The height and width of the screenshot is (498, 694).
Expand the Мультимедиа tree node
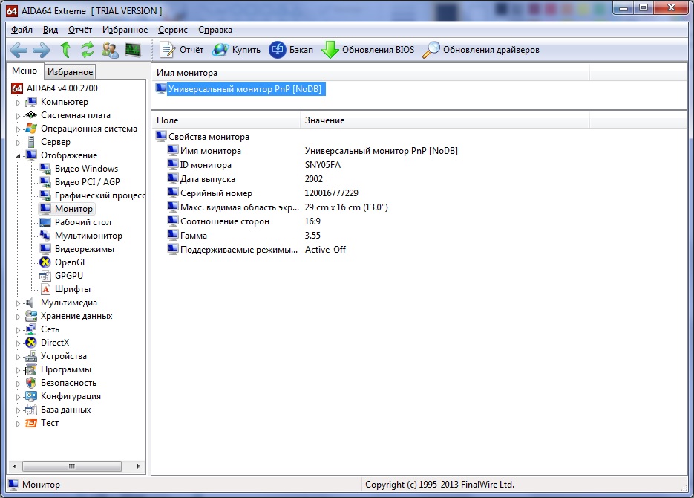(19, 303)
